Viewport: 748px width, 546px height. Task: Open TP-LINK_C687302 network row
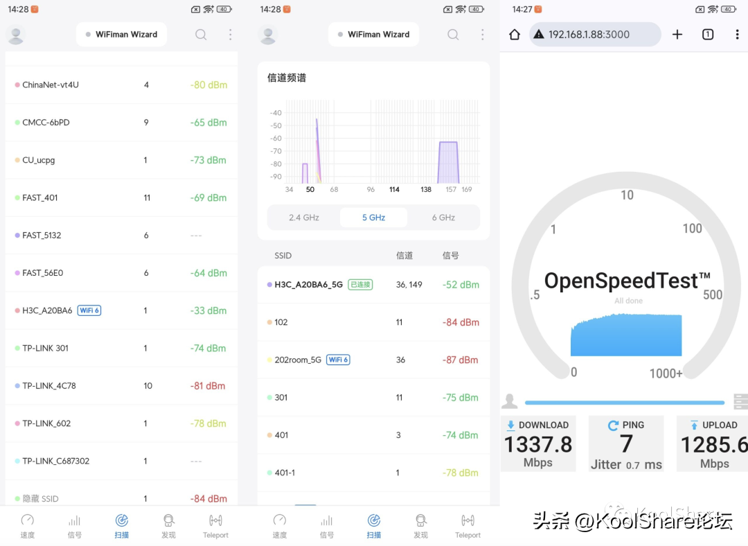click(122, 461)
